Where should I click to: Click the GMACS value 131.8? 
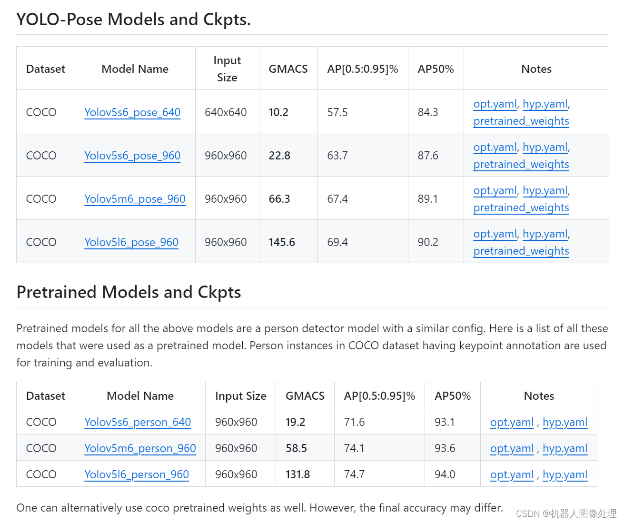tap(297, 474)
